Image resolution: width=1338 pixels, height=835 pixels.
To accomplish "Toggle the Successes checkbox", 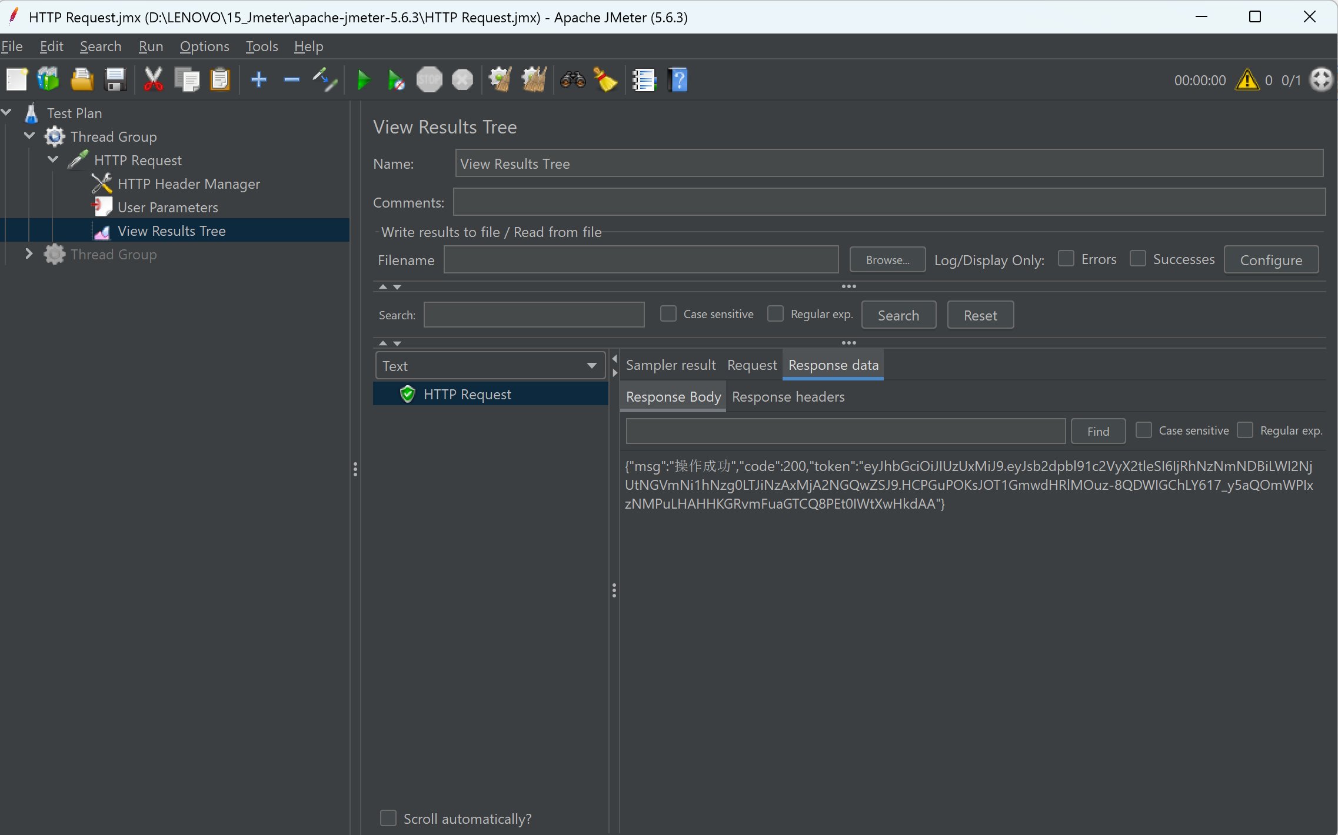I will tap(1138, 259).
